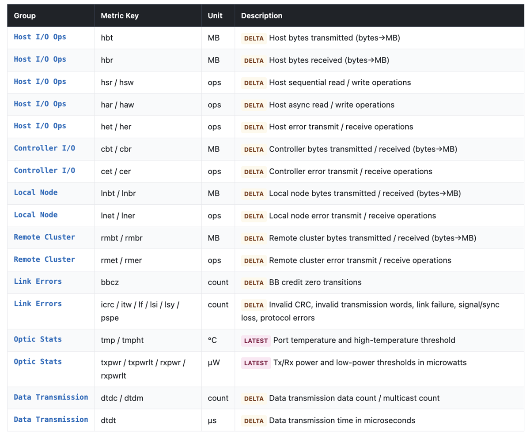Click 'Controller error transmit / receive operations' text
The width and height of the screenshot is (530, 439).
tap(351, 172)
